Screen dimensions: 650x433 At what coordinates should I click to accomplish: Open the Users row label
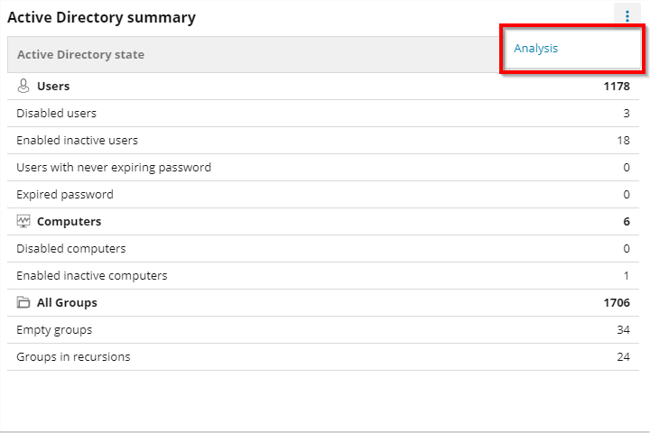point(53,87)
